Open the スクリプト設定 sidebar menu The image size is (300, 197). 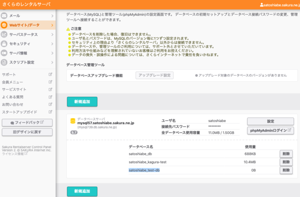(28, 62)
